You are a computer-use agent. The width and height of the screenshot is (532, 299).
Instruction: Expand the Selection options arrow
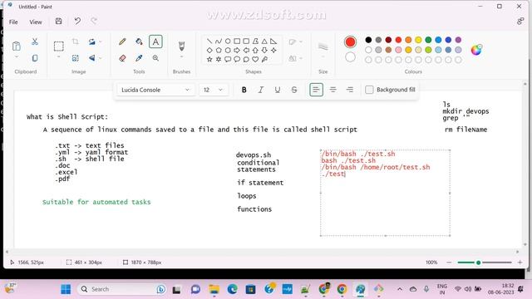click(59, 57)
